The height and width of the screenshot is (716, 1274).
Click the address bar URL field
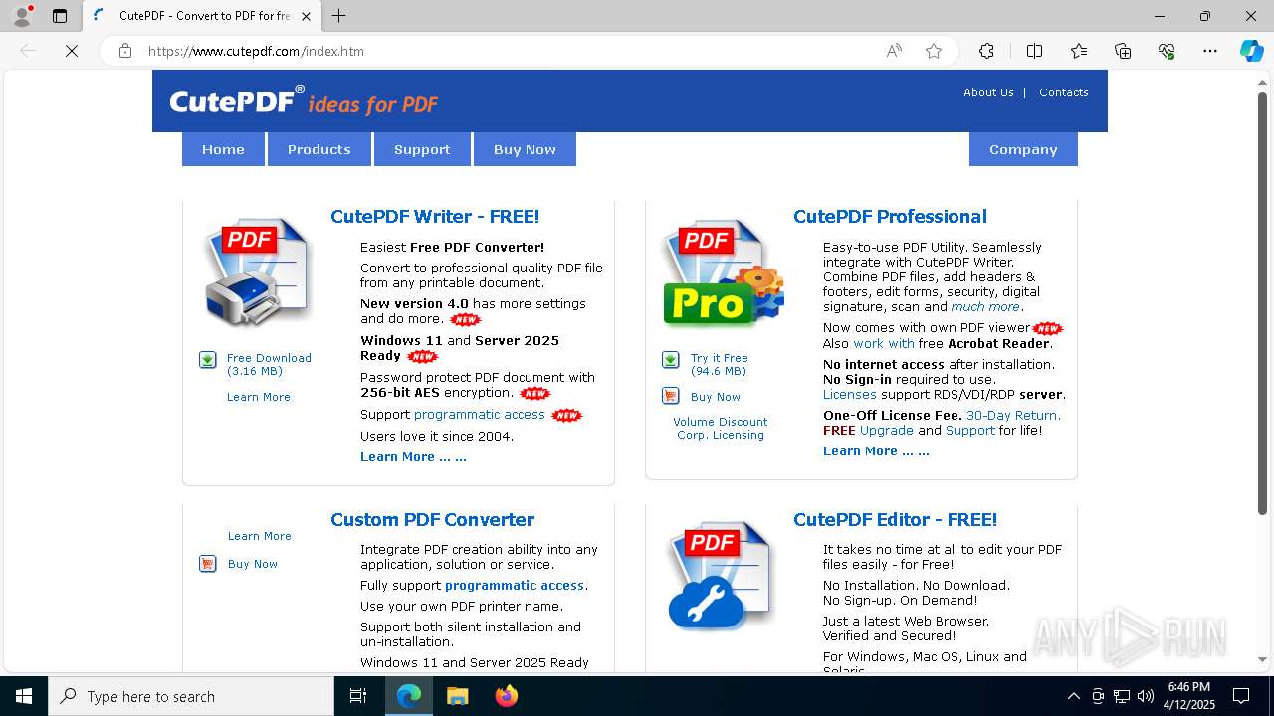pos(508,51)
